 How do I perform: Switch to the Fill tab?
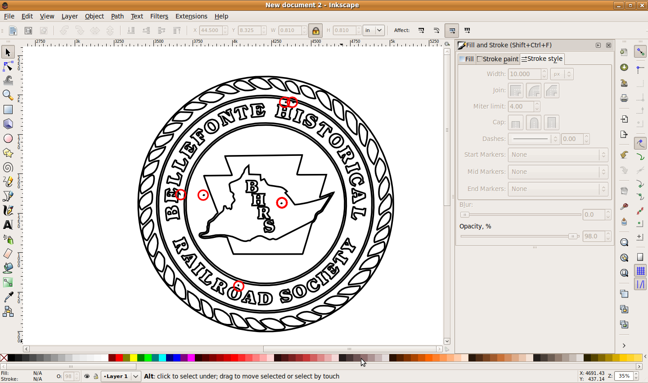[467, 59]
